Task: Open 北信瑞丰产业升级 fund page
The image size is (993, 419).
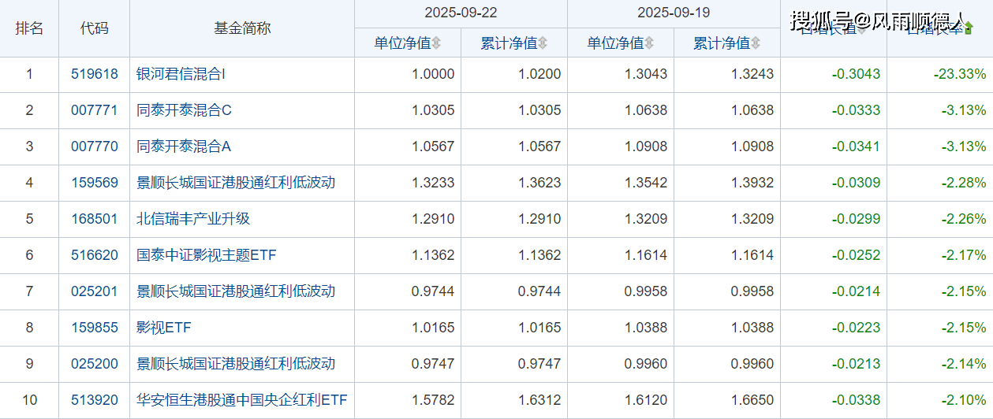Action: (x=193, y=219)
